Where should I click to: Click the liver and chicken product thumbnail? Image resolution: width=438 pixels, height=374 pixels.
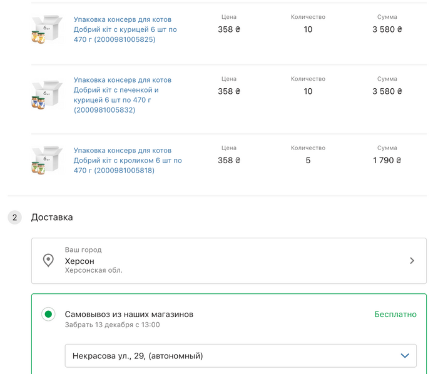[x=47, y=95]
